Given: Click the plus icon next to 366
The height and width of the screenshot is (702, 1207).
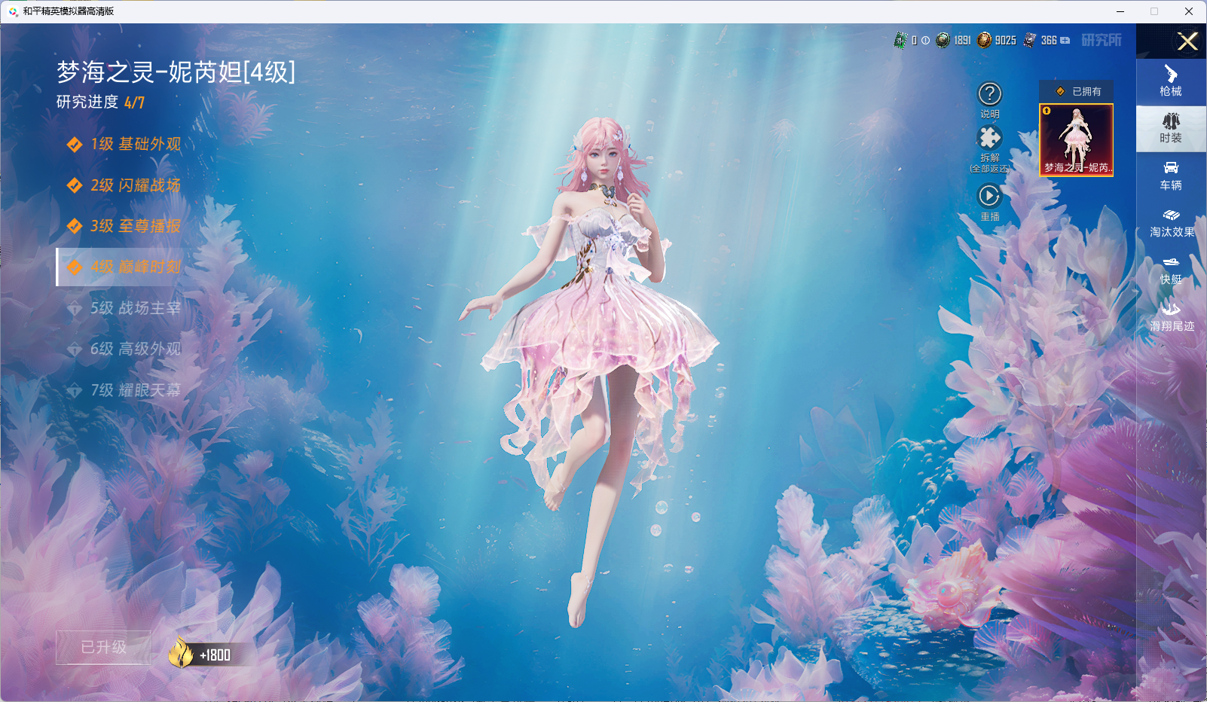Looking at the screenshot, I should [x=1065, y=41].
